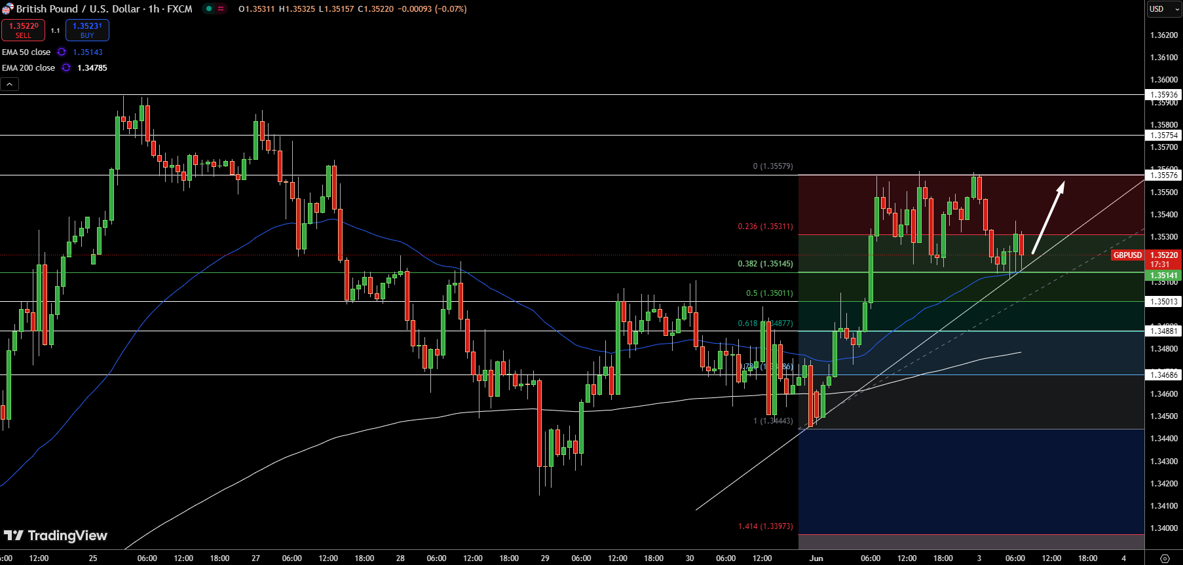This screenshot has width=1183, height=565.
Task: Click the 27 date label on time axis
Action: (x=255, y=558)
